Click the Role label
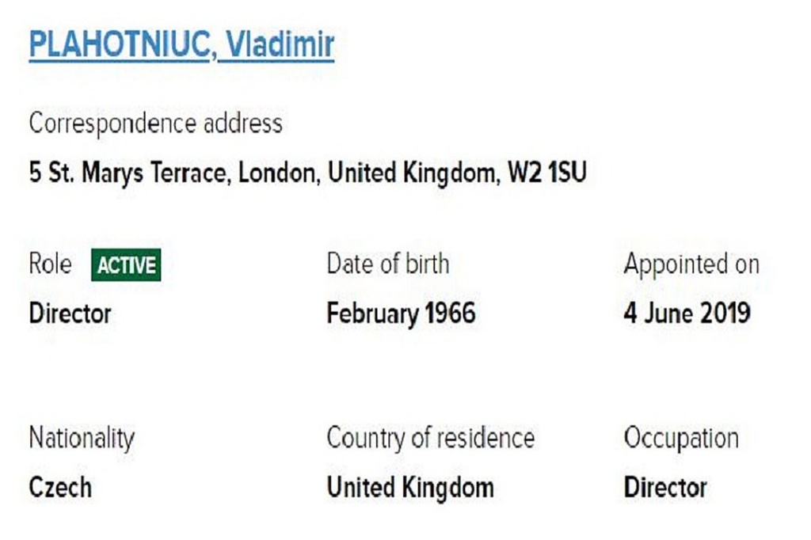This screenshot has height=540, width=811. 50,264
